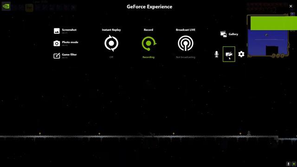The image size is (297, 167).
Task: Click the 'Gallery' label
Action: click(x=233, y=34)
